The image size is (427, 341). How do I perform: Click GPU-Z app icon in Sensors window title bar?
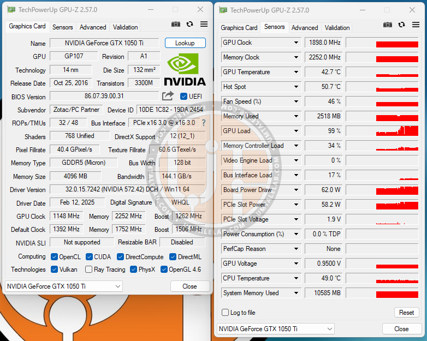223,10
